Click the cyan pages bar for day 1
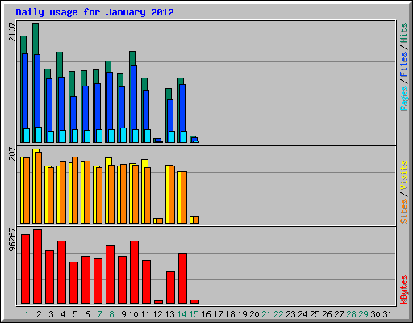Image resolution: width=413 pixels, height=323 pixels. pos(27,136)
